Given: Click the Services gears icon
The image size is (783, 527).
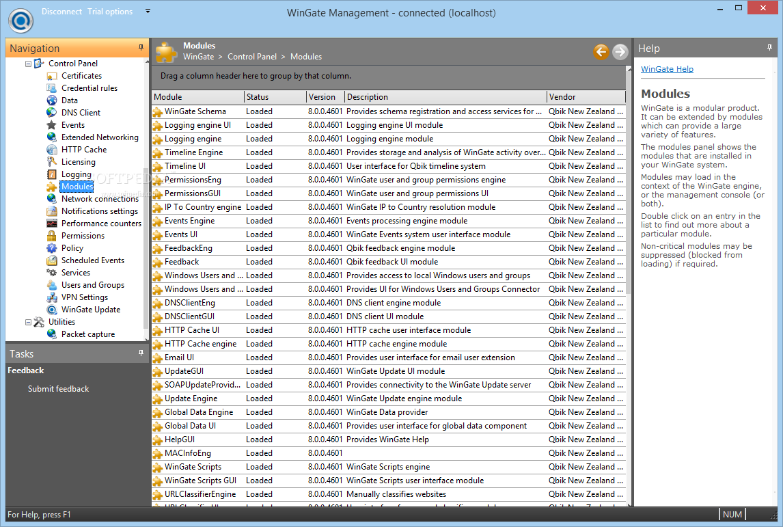Looking at the screenshot, I should click(x=51, y=273).
